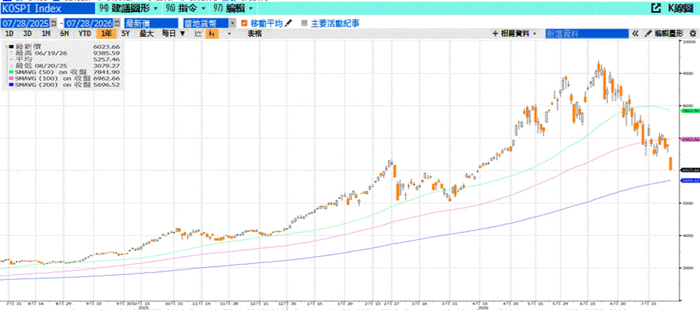Image resolution: width=700 pixels, height=310 pixels.
Task: Expand the 建議圖形 dropdown menu
Action: click(155, 8)
